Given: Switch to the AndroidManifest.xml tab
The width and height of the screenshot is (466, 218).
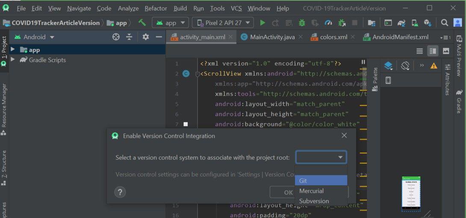Looking at the screenshot, I should [x=396, y=37].
